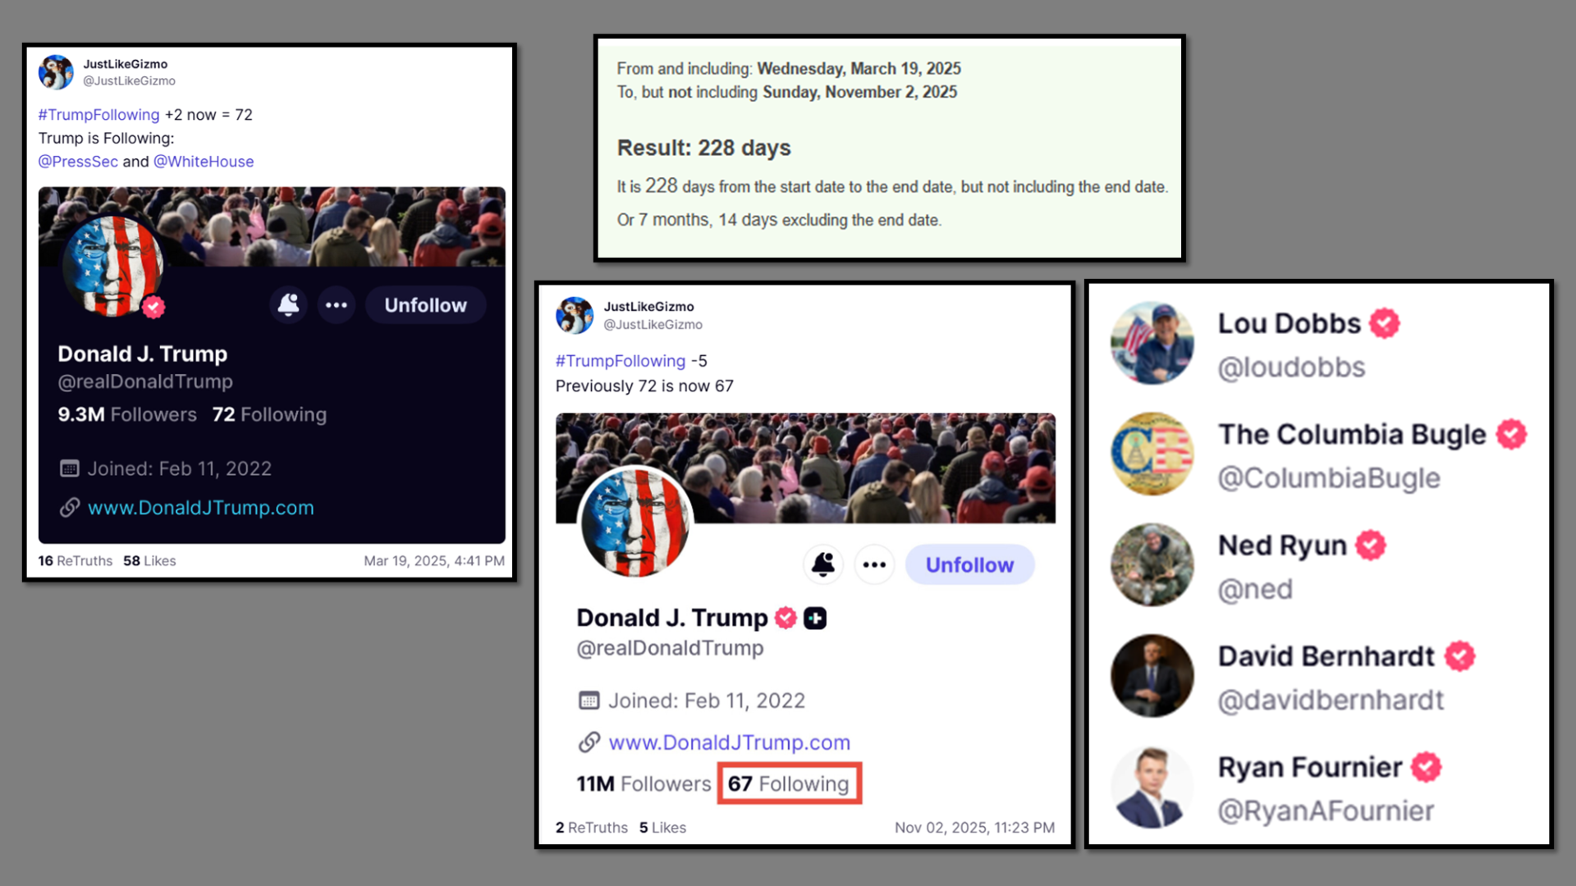Open the #TrumpFollowing hashtag in the +2 post
Screen dimensions: 1576x886
pyautogui.click(x=98, y=115)
